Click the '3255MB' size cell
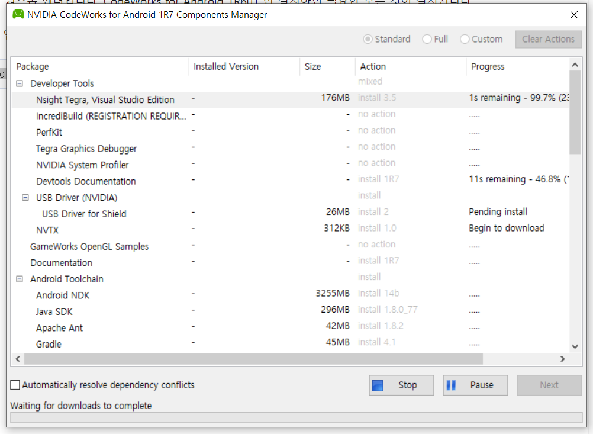Viewport: 593px width, 434px height. click(333, 293)
